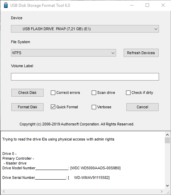Click the Refresh Devices button
The width and height of the screenshot is (171, 195).
(x=141, y=53)
